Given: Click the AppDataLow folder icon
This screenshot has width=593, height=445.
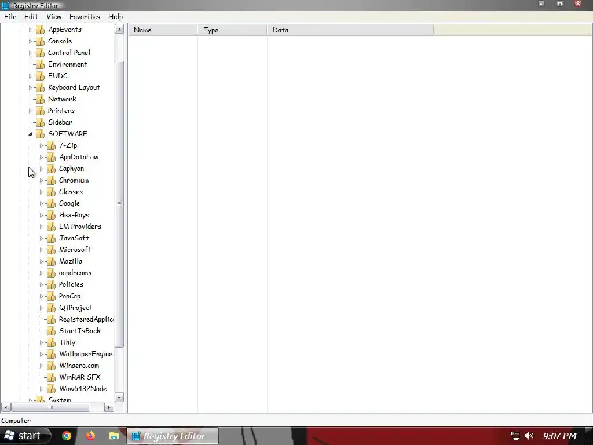Looking at the screenshot, I should tap(51, 157).
